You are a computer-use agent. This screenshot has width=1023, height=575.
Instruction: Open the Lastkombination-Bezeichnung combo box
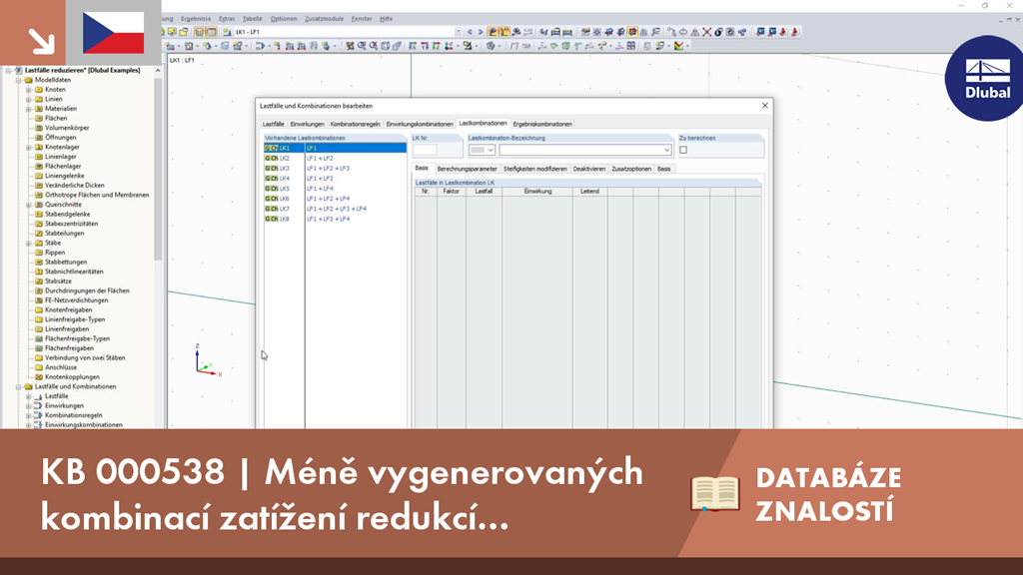(x=585, y=150)
